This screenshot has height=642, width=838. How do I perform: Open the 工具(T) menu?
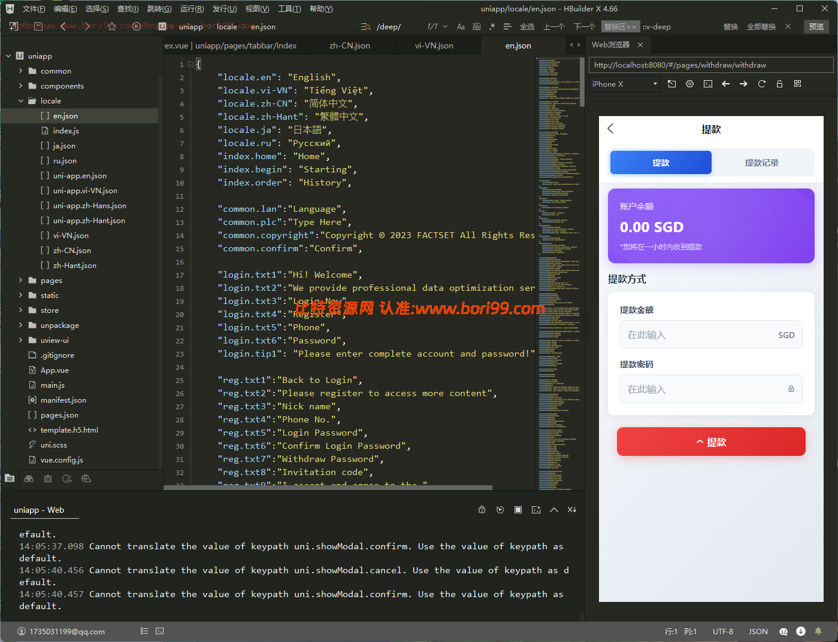[289, 9]
